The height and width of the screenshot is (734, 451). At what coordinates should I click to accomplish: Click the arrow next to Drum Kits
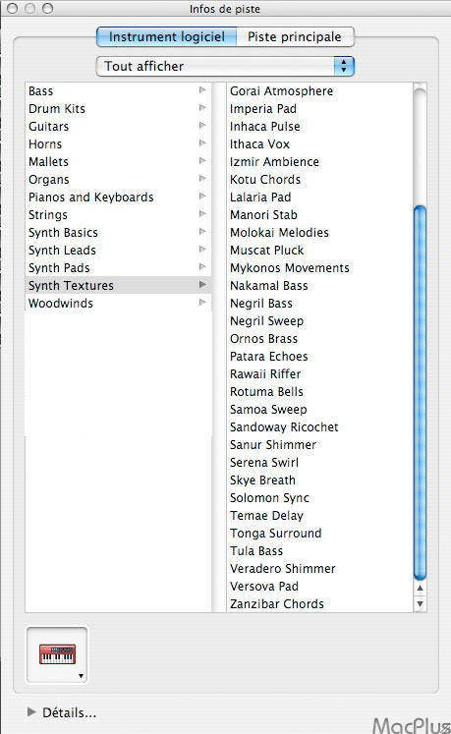click(x=202, y=108)
